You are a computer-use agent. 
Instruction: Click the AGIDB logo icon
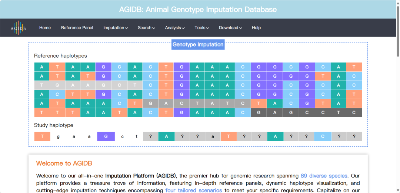tap(18, 28)
